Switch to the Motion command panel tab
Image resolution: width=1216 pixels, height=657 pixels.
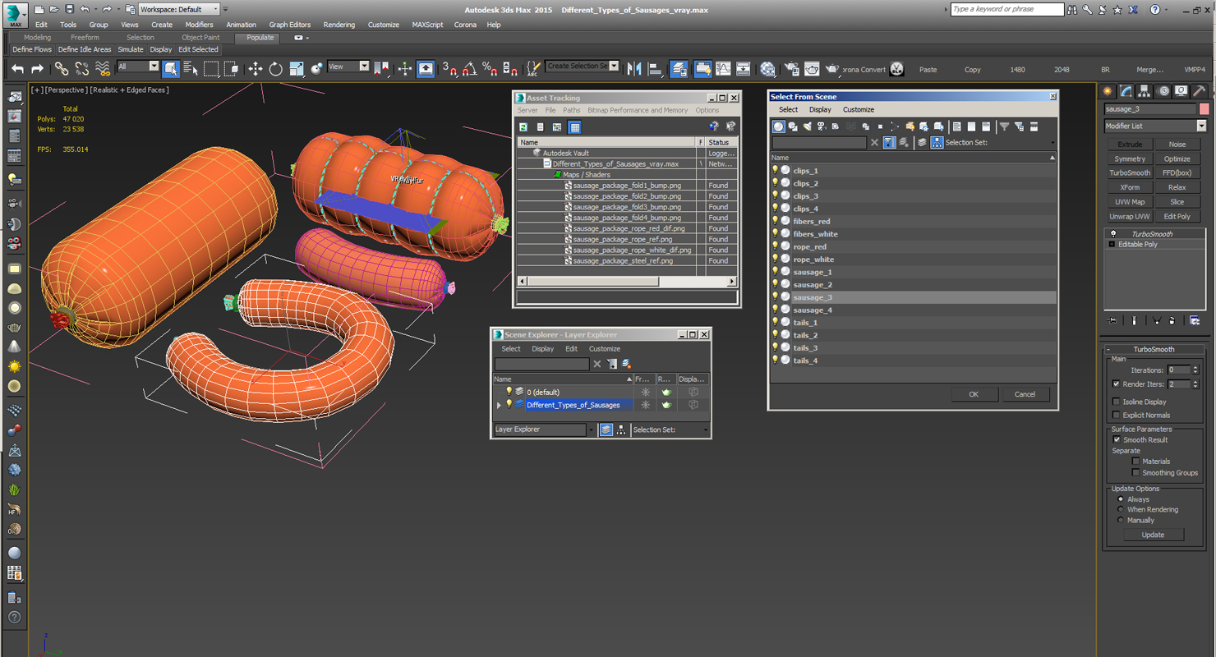(1163, 90)
